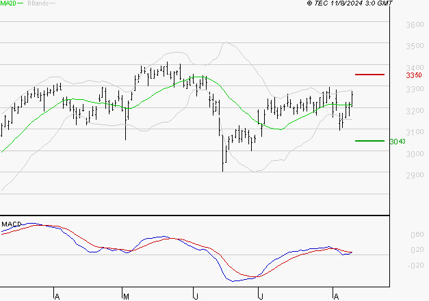Screen dimensions: 429x301
Task: Click the TEC 11/8/2024 timestamp text
Action: (x=350, y=3)
